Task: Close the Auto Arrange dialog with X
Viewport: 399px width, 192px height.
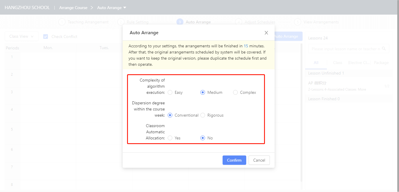Action: (x=266, y=33)
